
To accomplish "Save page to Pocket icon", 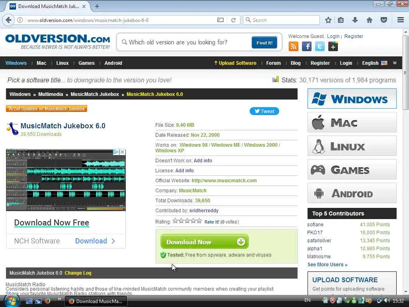I will [384, 20].
